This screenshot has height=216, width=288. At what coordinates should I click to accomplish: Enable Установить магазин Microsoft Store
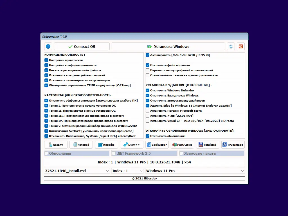coord(147,111)
